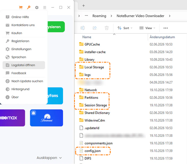The height and width of the screenshot is (164, 187).
Task: Click the Paramount tile
Action: [x=46, y=118]
